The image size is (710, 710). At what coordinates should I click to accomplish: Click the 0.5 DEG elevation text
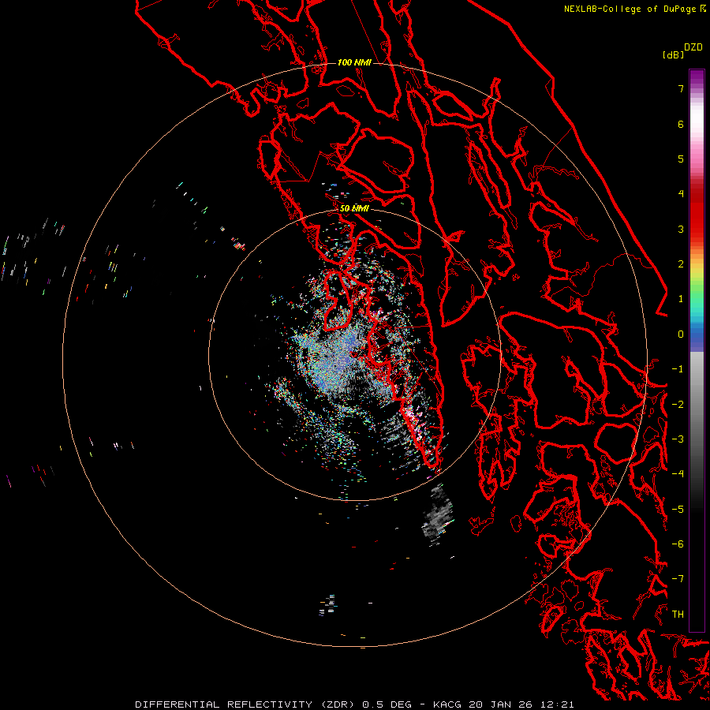387,704
